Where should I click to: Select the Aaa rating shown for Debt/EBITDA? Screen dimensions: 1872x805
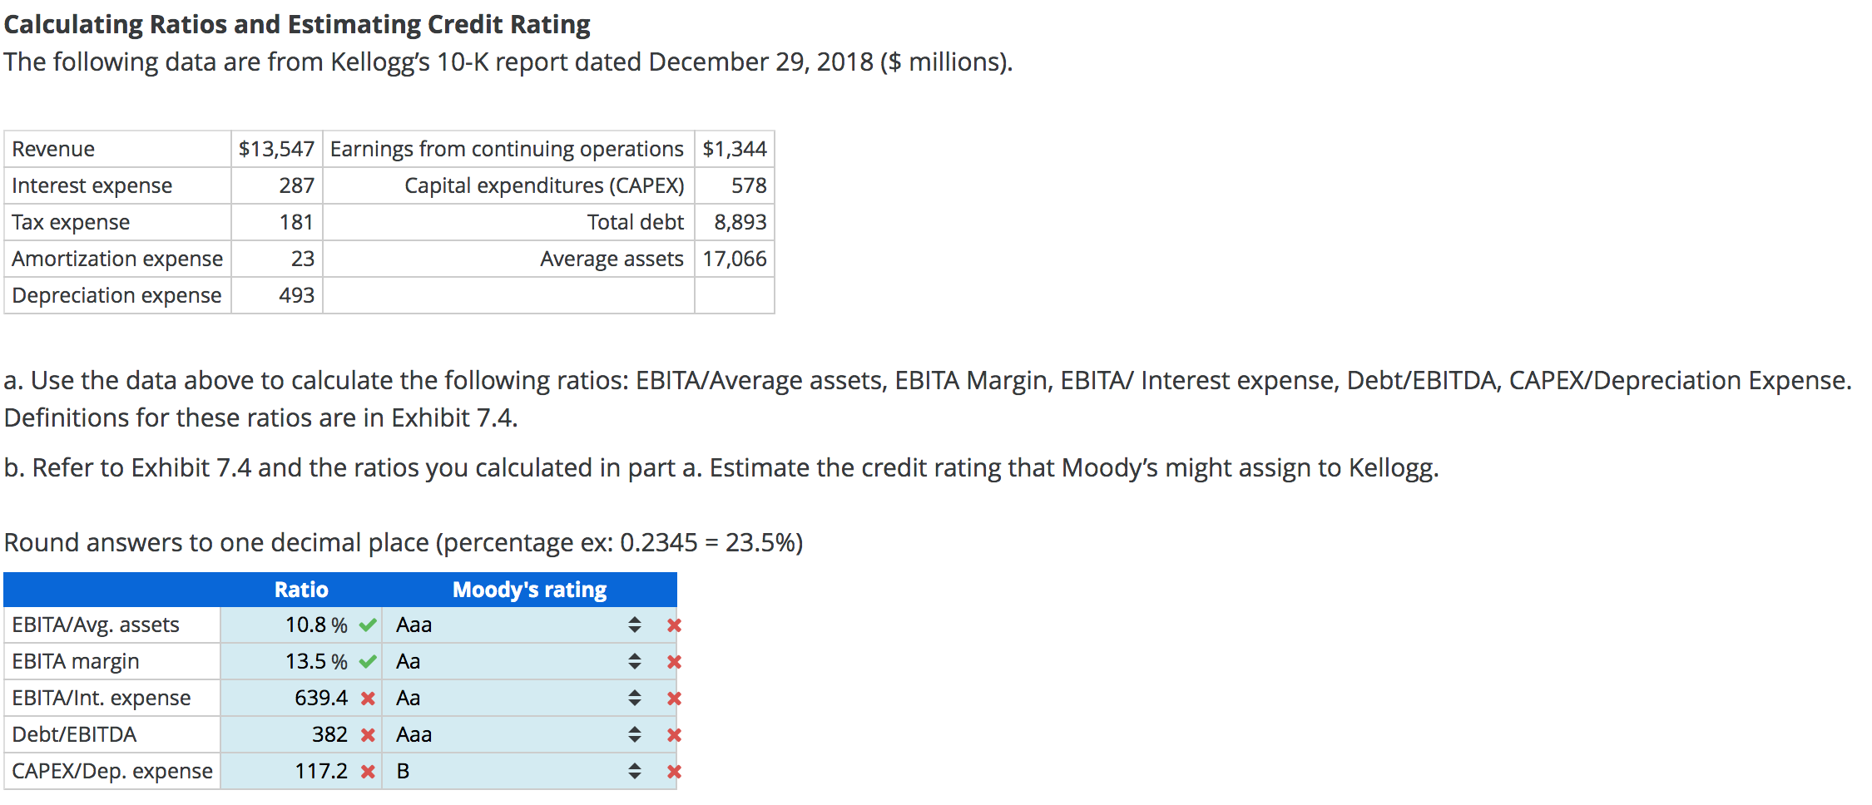point(414,734)
